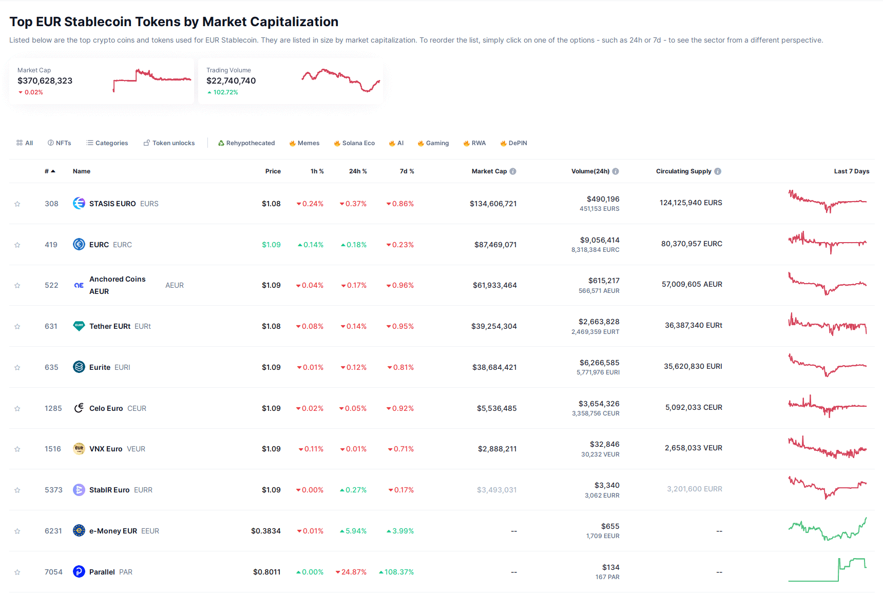This screenshot has height=594, width=883.
Task: Open Parallel 7-day sparkline chart
Action: point(828,570)
